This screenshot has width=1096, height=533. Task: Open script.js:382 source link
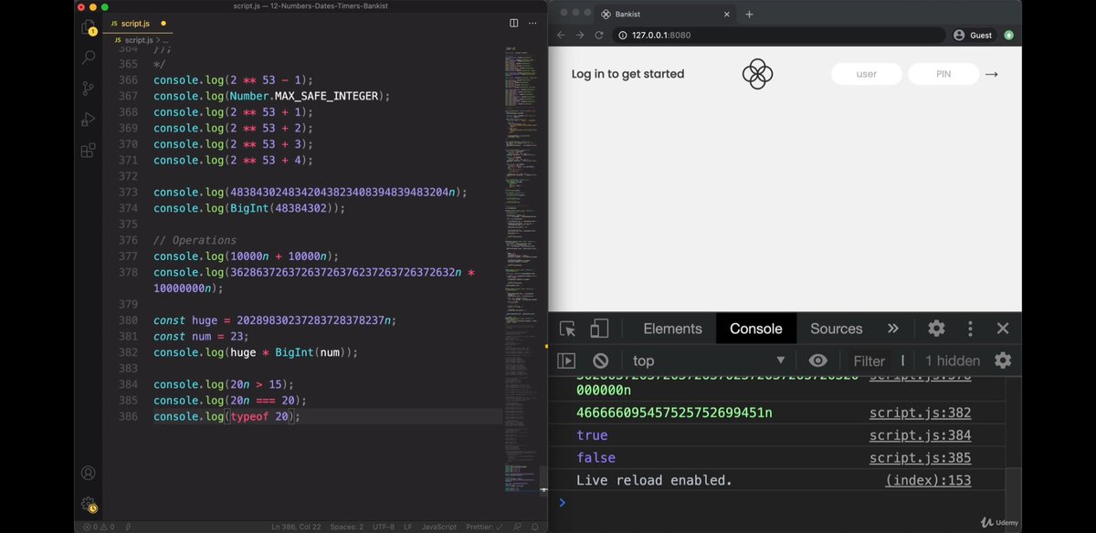click(920, 413)
